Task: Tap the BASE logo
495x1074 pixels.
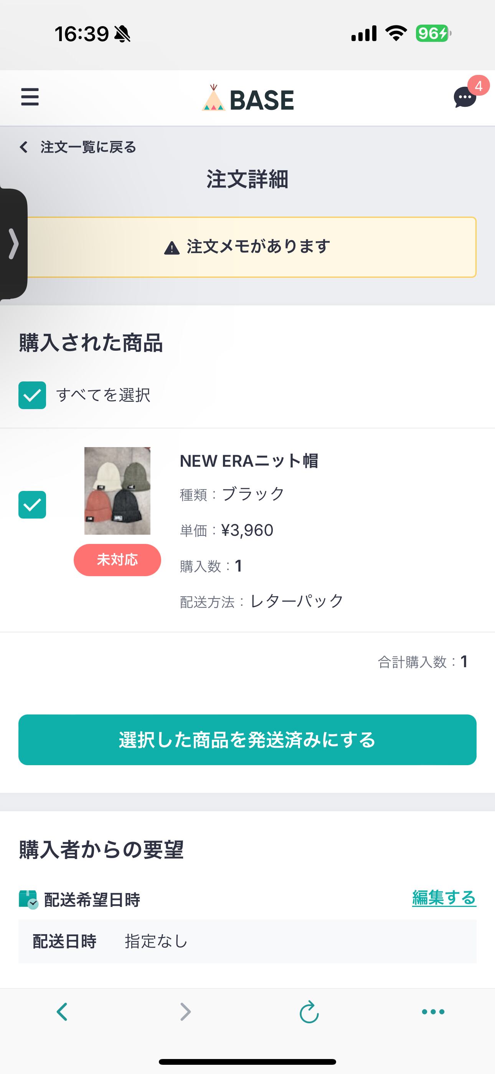Action: [248, 99]
